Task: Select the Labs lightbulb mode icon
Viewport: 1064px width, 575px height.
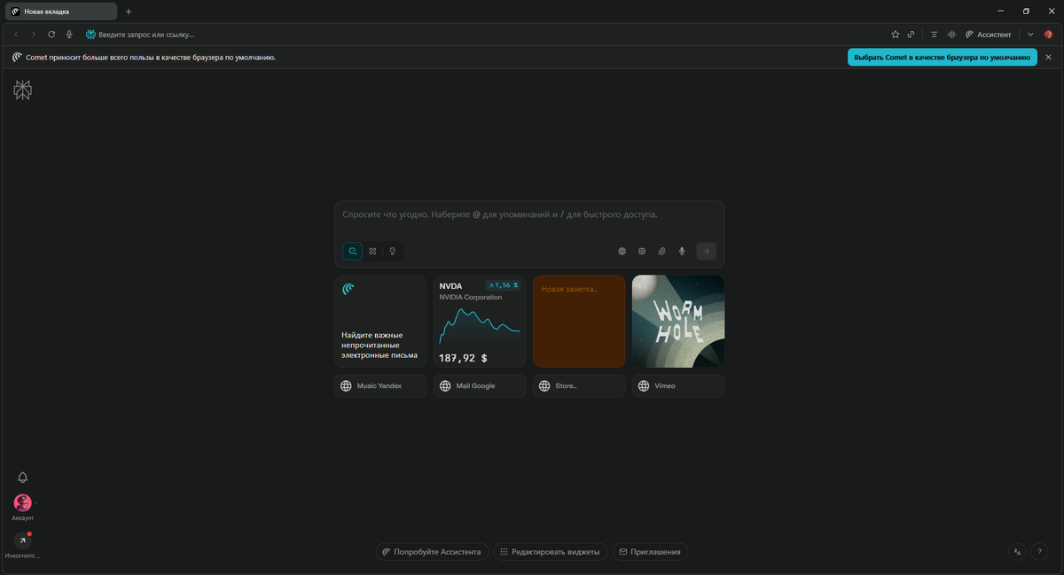Action: point(393,252)
